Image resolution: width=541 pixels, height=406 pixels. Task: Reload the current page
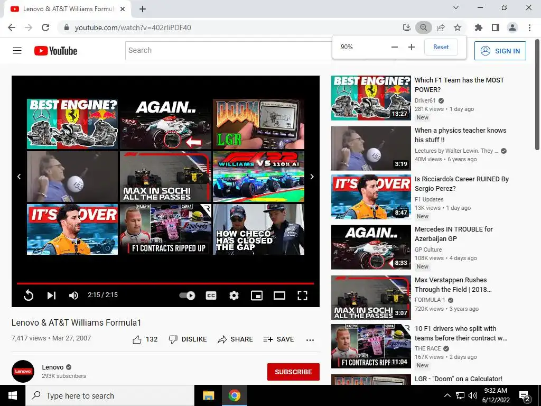click(45, 27)
